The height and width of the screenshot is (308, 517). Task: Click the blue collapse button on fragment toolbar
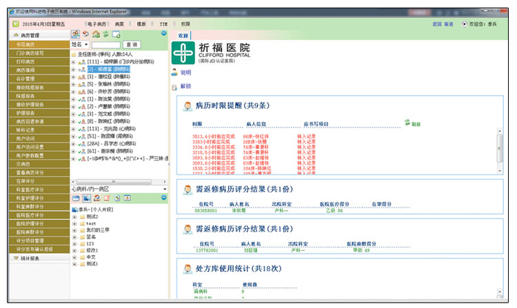coord(165,198)
